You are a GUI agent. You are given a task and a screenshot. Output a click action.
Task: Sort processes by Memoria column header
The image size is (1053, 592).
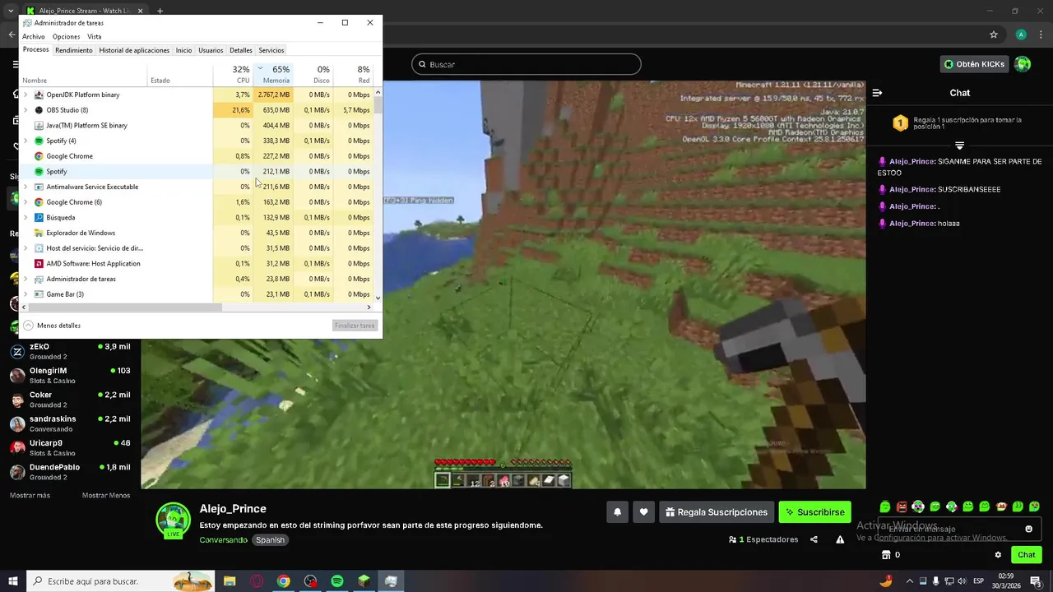tap(272, 74)
